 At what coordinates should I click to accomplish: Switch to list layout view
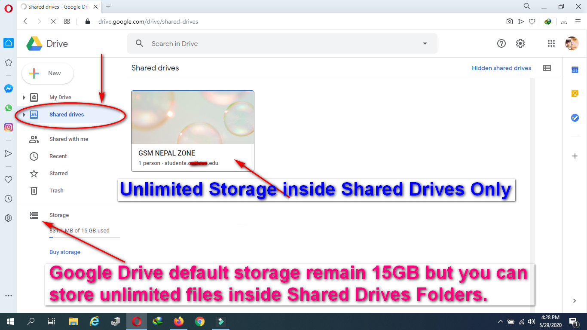pos(547,68)
